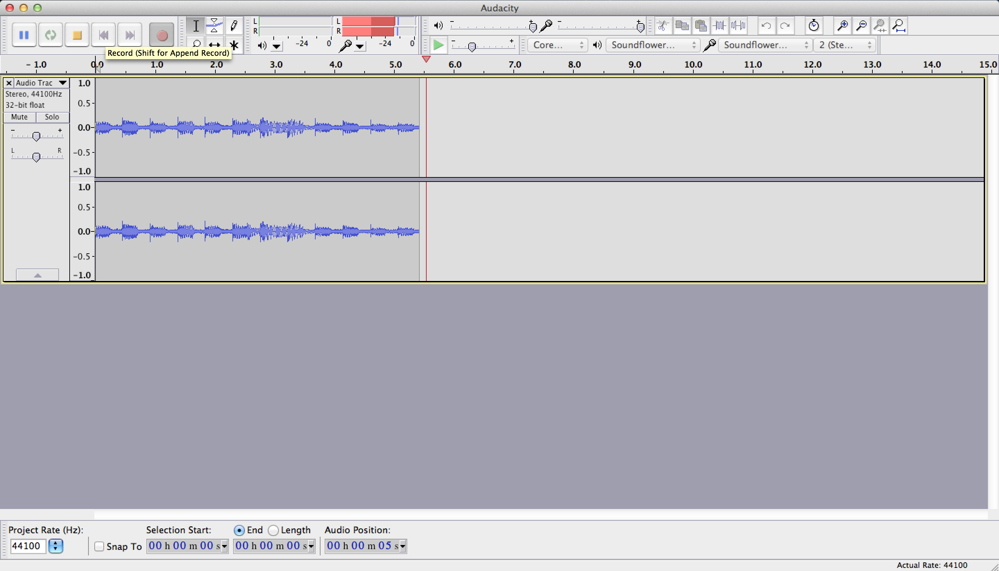Open the Soundflower output device dropdown

coord(653,45)
